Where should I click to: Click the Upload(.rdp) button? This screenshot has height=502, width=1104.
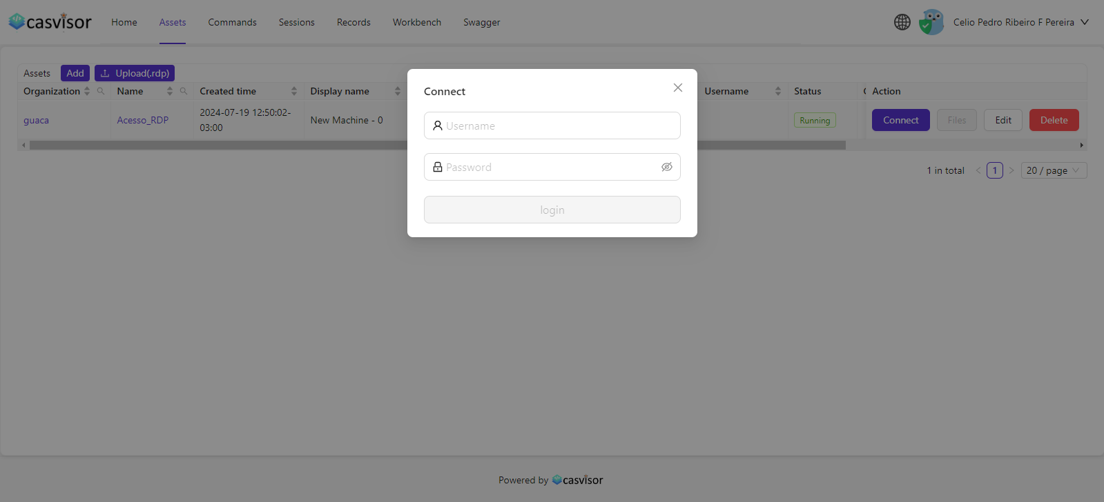point(135,73)
